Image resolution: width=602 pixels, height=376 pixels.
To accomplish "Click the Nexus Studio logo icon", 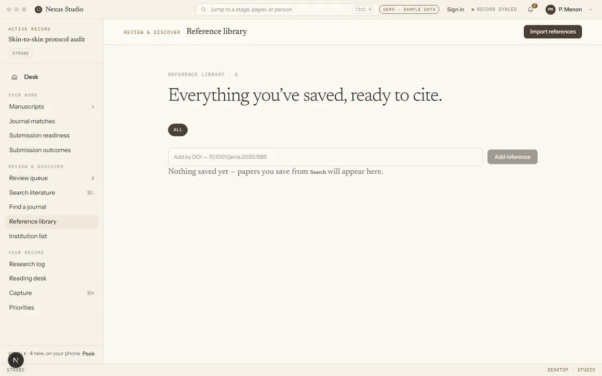I will tap(38, 9).
